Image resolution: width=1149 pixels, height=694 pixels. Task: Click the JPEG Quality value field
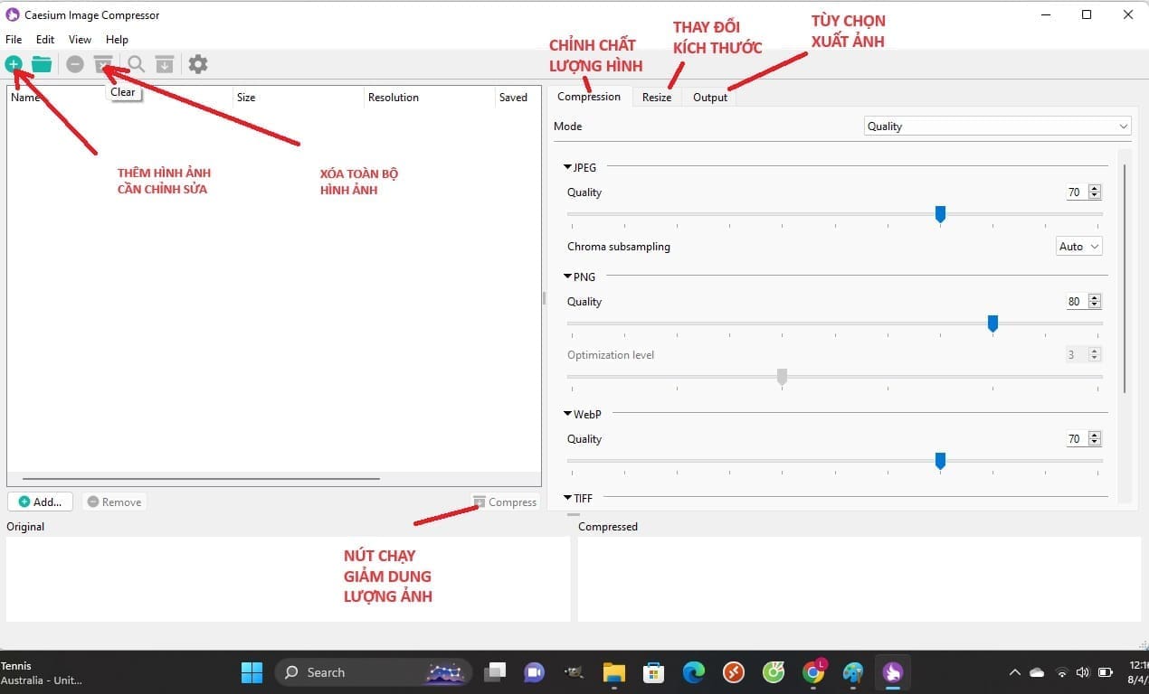[1077, 192]
